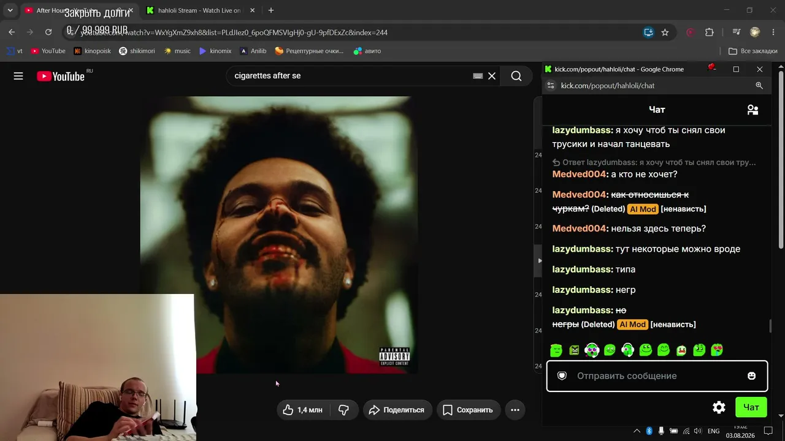Open the media controls button in Chrome toolbar
Image resolution: width=785 pixels, height=441 pixels.
pos(737,32)
